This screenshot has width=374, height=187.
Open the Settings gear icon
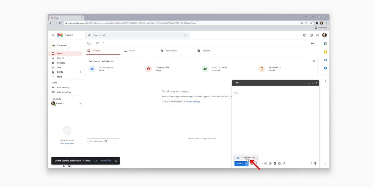(x=311, y=35)
